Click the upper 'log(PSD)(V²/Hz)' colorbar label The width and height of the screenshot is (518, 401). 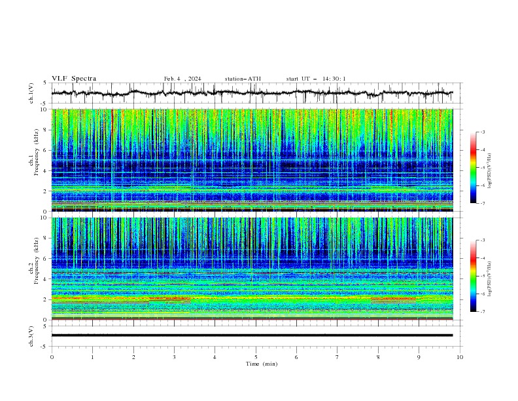click(x=490, y=171)
